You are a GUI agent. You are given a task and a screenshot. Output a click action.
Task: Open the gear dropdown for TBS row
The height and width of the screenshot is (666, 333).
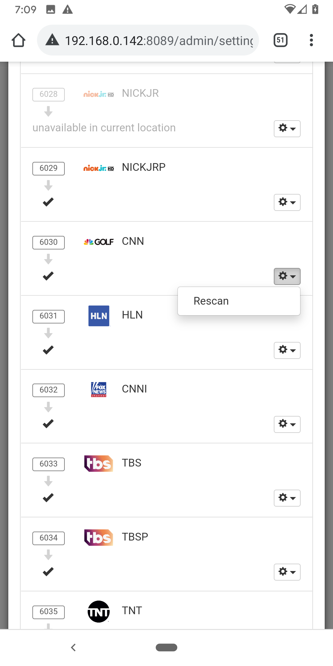point(287,498)
